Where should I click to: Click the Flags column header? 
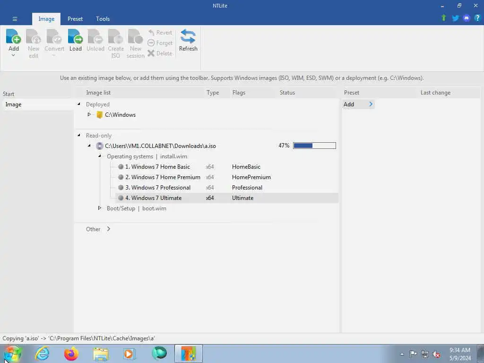(239, 93)
